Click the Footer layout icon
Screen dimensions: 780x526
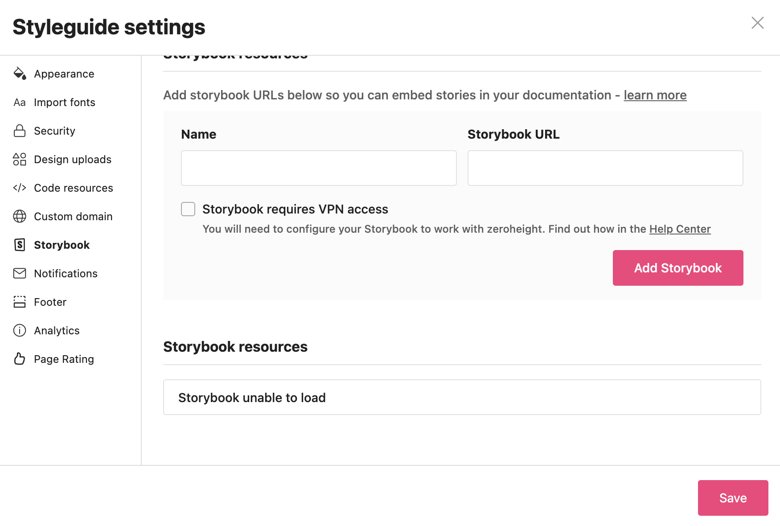20,302
